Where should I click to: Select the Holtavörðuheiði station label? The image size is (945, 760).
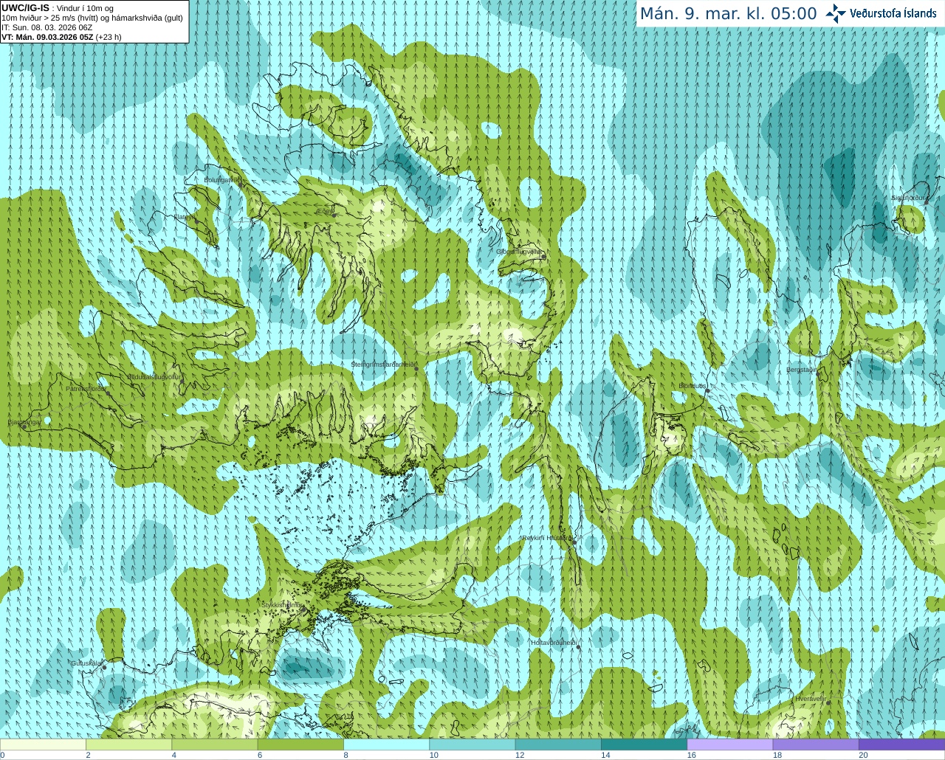(553, 643)
